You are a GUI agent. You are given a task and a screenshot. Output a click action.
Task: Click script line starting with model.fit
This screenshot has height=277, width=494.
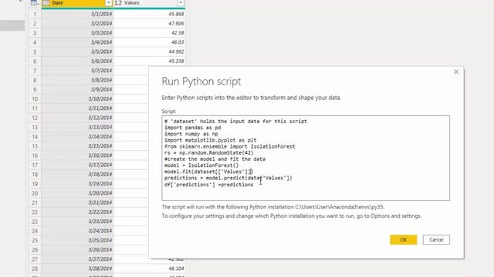tap(208, 172)
